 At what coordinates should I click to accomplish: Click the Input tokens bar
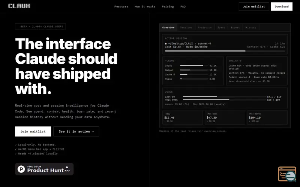194,66
